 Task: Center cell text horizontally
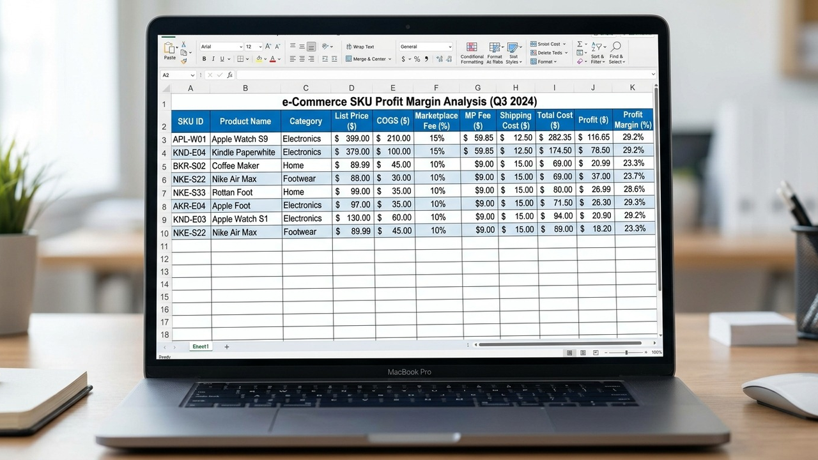click(302, 59)
